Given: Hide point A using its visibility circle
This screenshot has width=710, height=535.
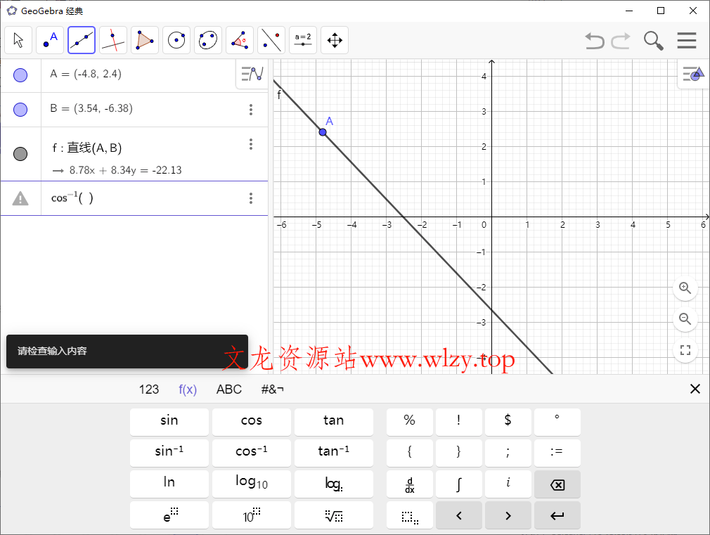Looking at the screenshot, I should click(x=20, y=75).
